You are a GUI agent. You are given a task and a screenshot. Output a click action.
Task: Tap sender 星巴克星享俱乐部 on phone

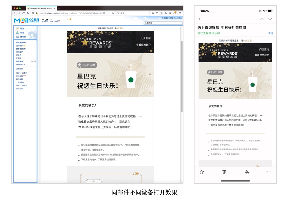click(209, 33)
